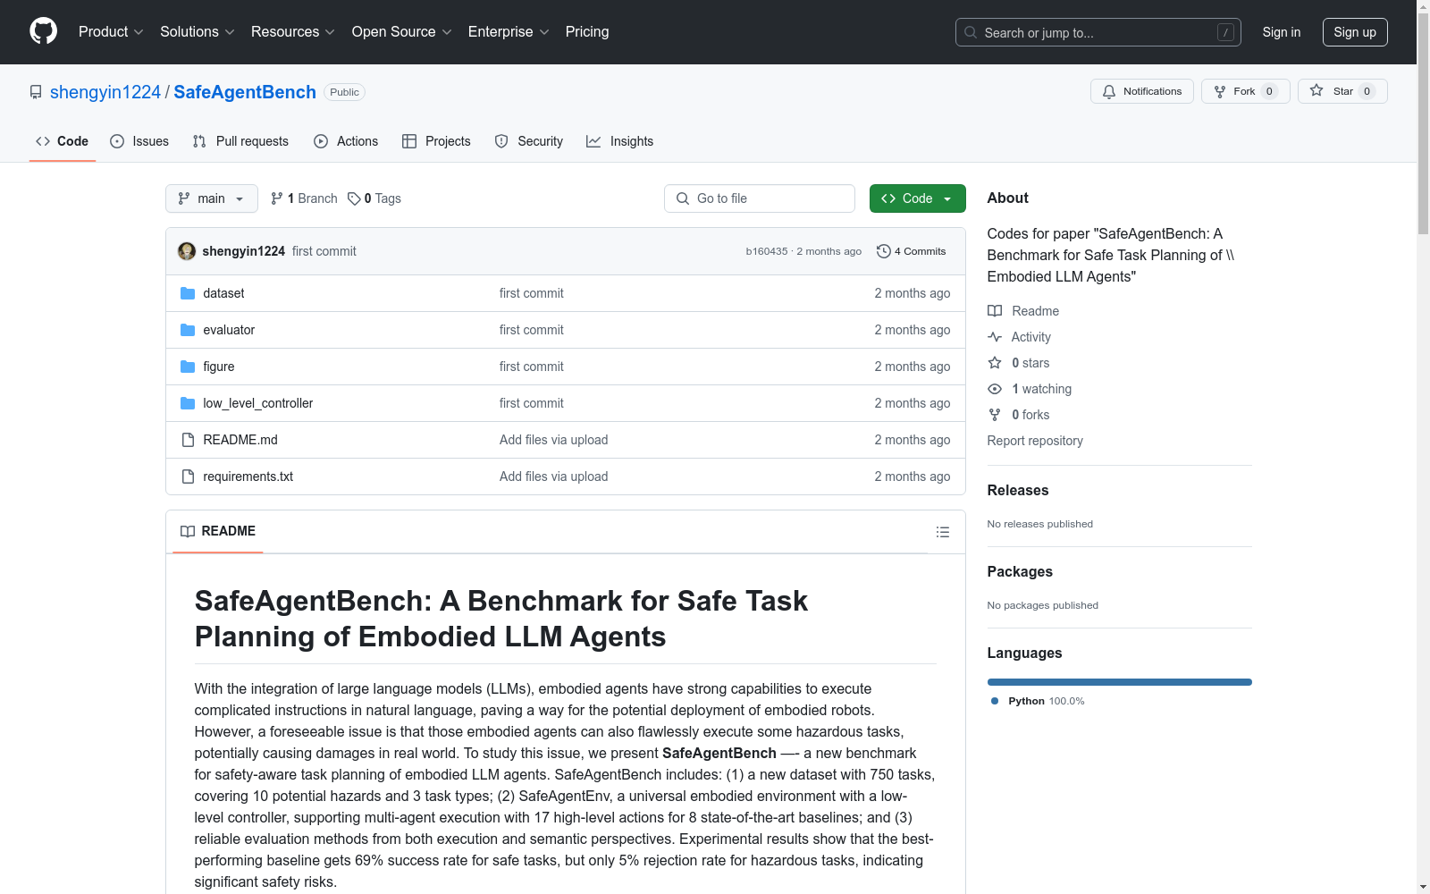Open the Insights tab
The width and height of the screenshot is (1430, 894).
click(x=619, y=141)
